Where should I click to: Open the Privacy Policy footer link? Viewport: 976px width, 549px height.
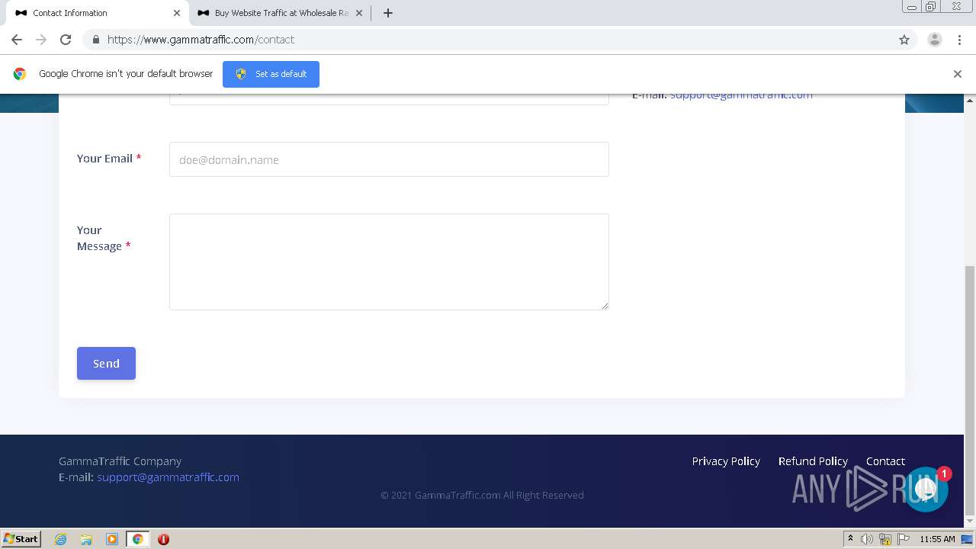click(726, 461)
